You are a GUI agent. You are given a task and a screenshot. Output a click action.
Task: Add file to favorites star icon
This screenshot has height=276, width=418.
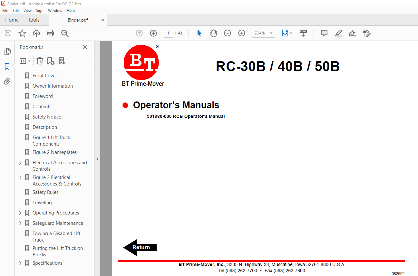pos(22,33)
